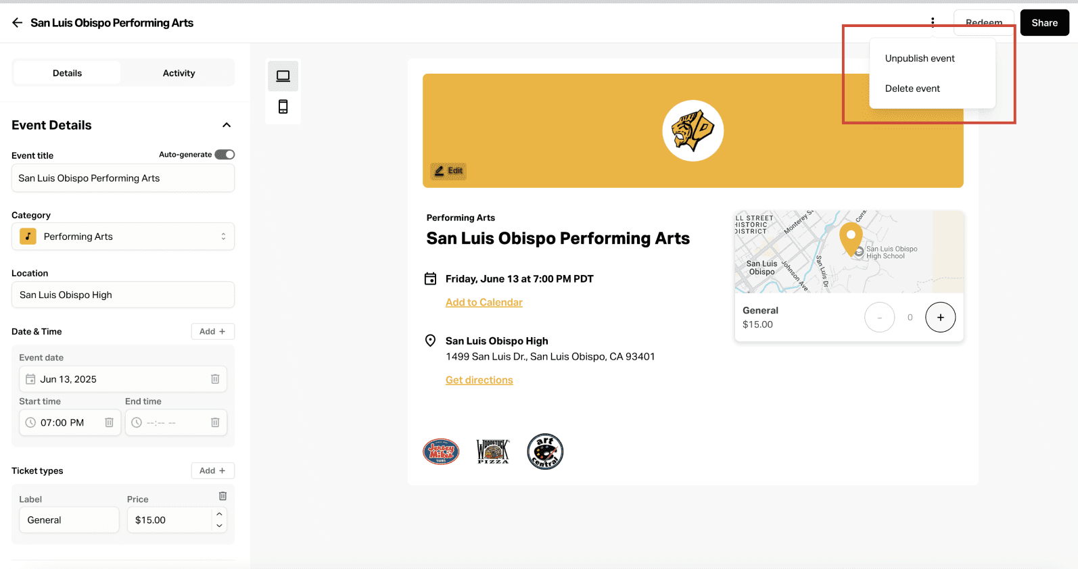Click the Event title input field
This screenshot has width=1078, height=569.
click(123, 178)
